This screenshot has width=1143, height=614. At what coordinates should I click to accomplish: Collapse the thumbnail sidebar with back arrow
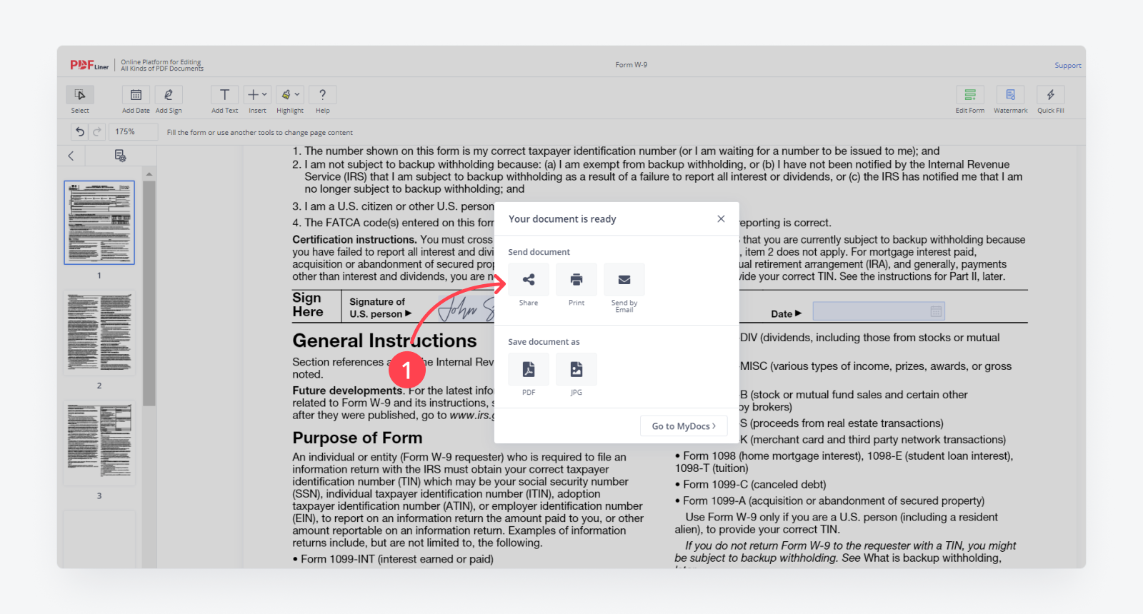[71, 156]
